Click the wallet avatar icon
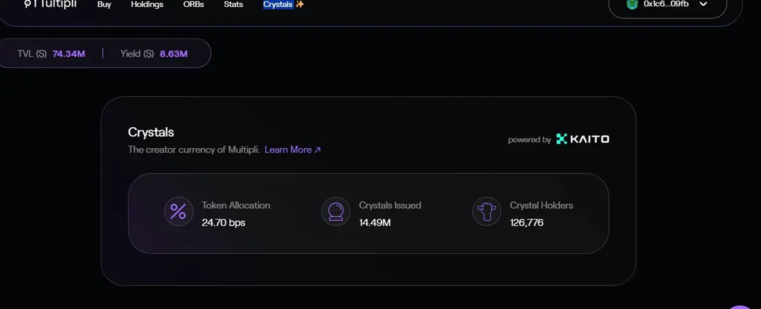 tap(632, 4)
